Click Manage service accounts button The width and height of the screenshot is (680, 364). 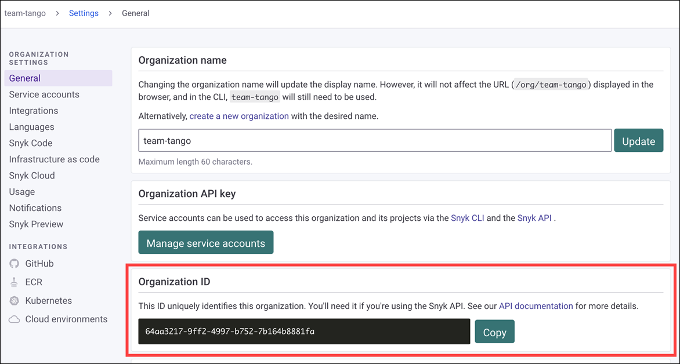point(206,242)
